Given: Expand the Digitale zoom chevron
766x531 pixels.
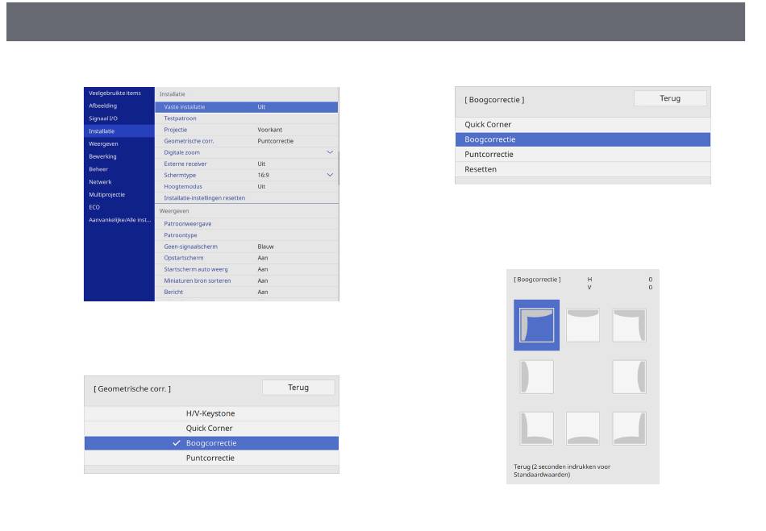Looking at the screenshot, I should coord(330,152).
